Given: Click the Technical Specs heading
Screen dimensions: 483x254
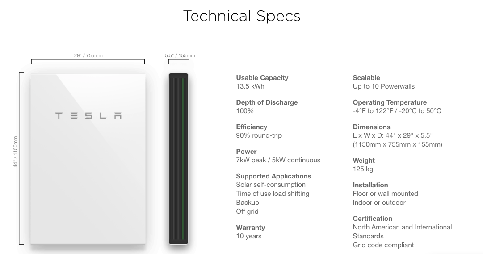Looking at the screenshot, I should [x=242, y=16].
